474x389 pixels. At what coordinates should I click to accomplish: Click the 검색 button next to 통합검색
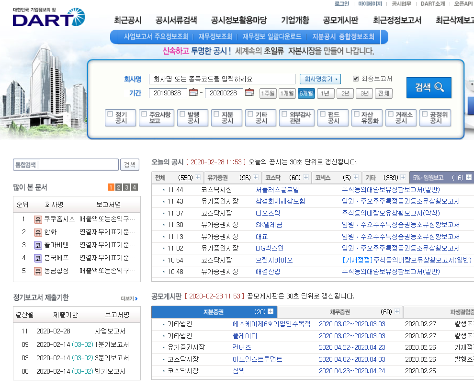pyautogui.click(x=130, y=164)
